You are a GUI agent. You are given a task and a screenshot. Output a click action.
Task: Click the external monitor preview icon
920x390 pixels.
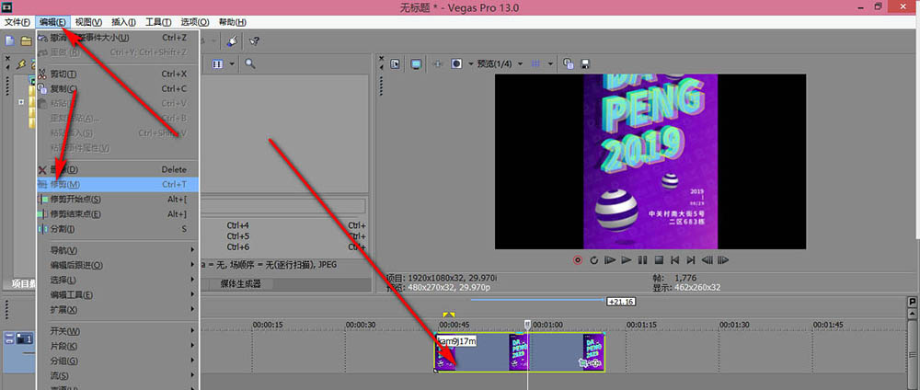[x=416, y=63]
